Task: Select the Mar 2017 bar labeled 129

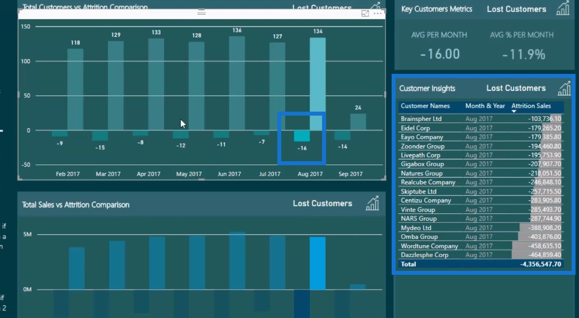Action: point(116,85)
